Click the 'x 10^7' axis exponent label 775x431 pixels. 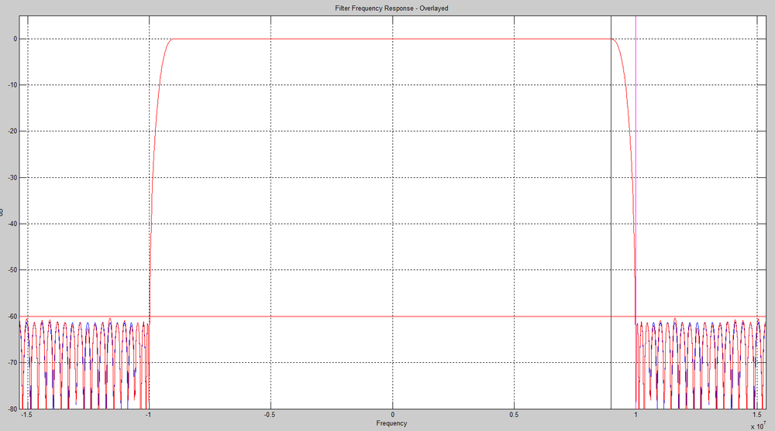coord(758,426)
